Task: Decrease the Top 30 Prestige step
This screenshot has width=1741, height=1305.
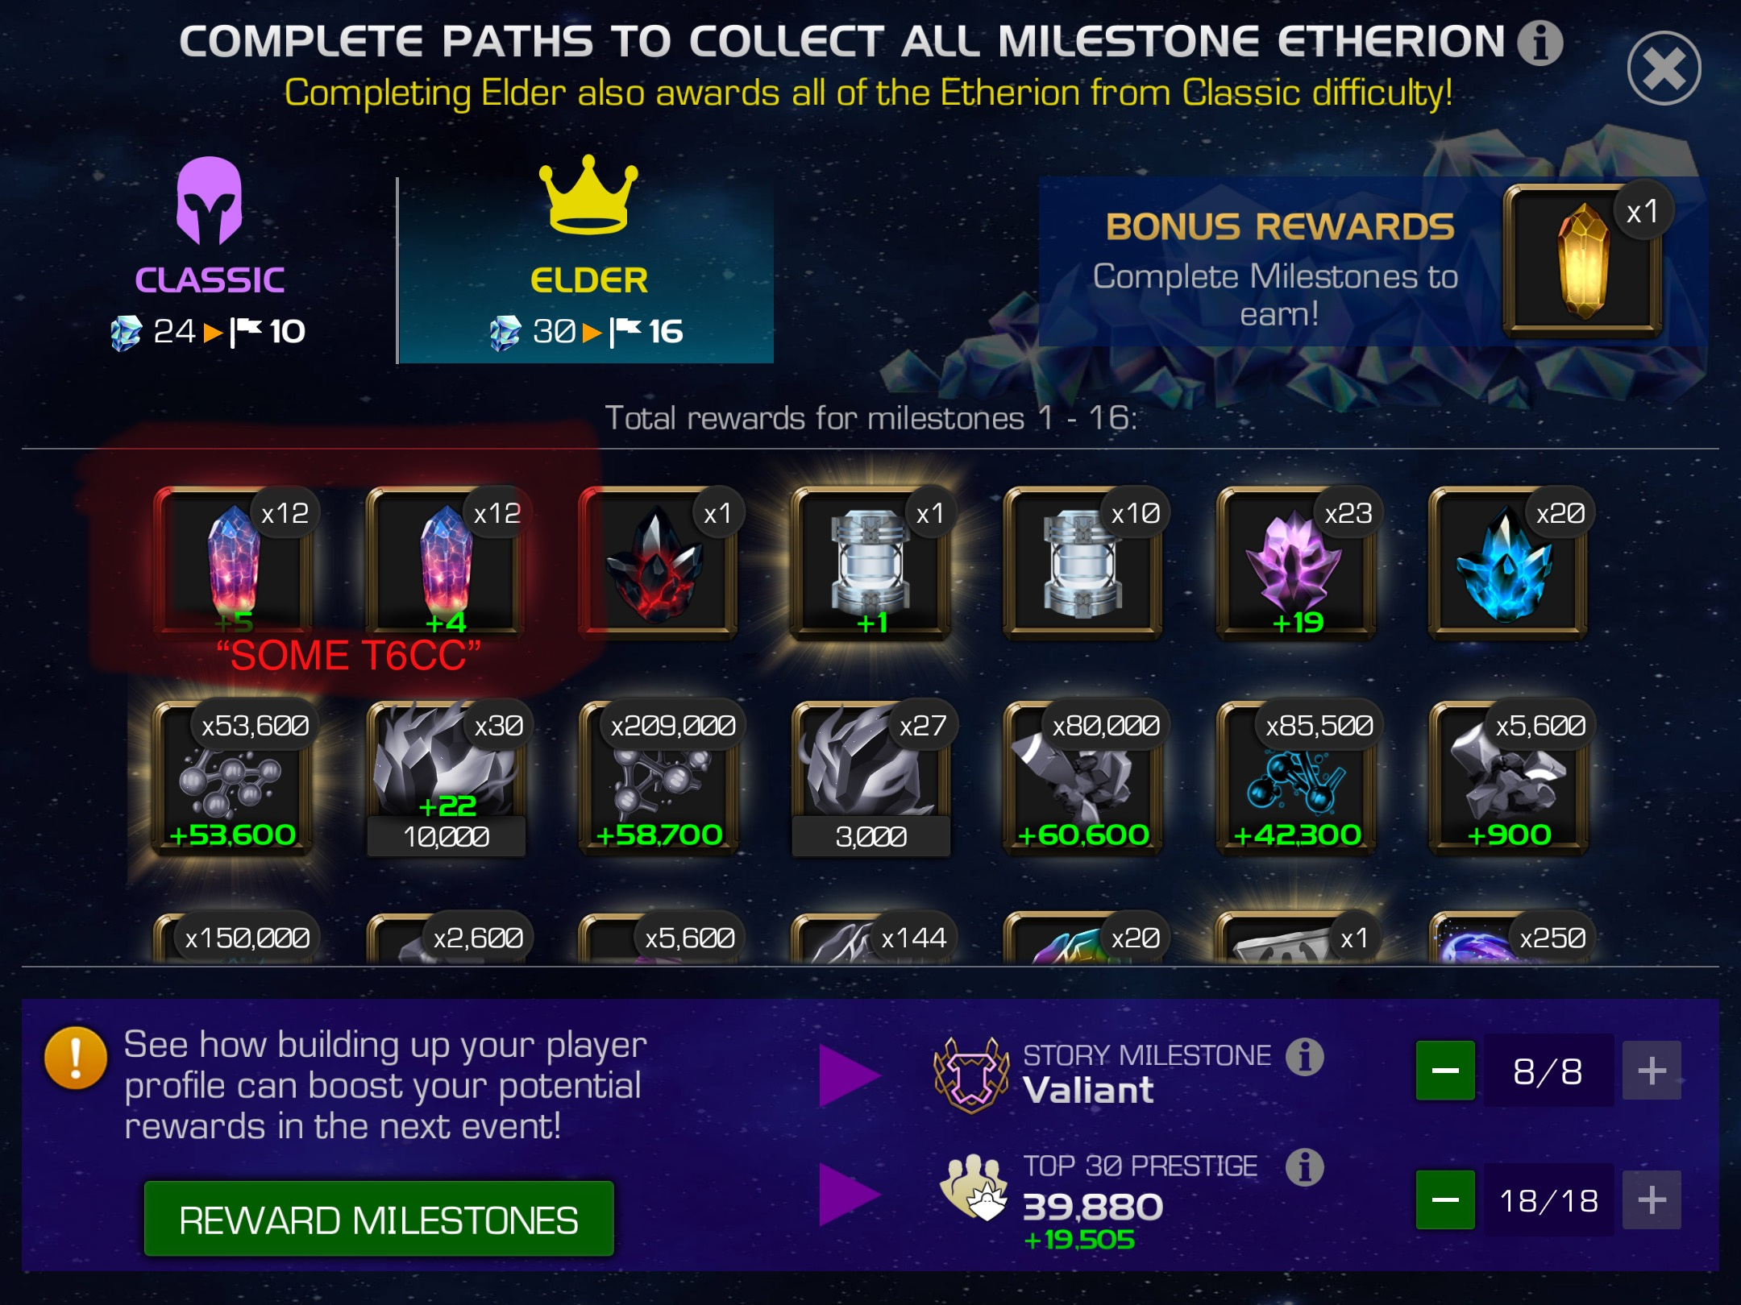Action: click(1445, 1199)
